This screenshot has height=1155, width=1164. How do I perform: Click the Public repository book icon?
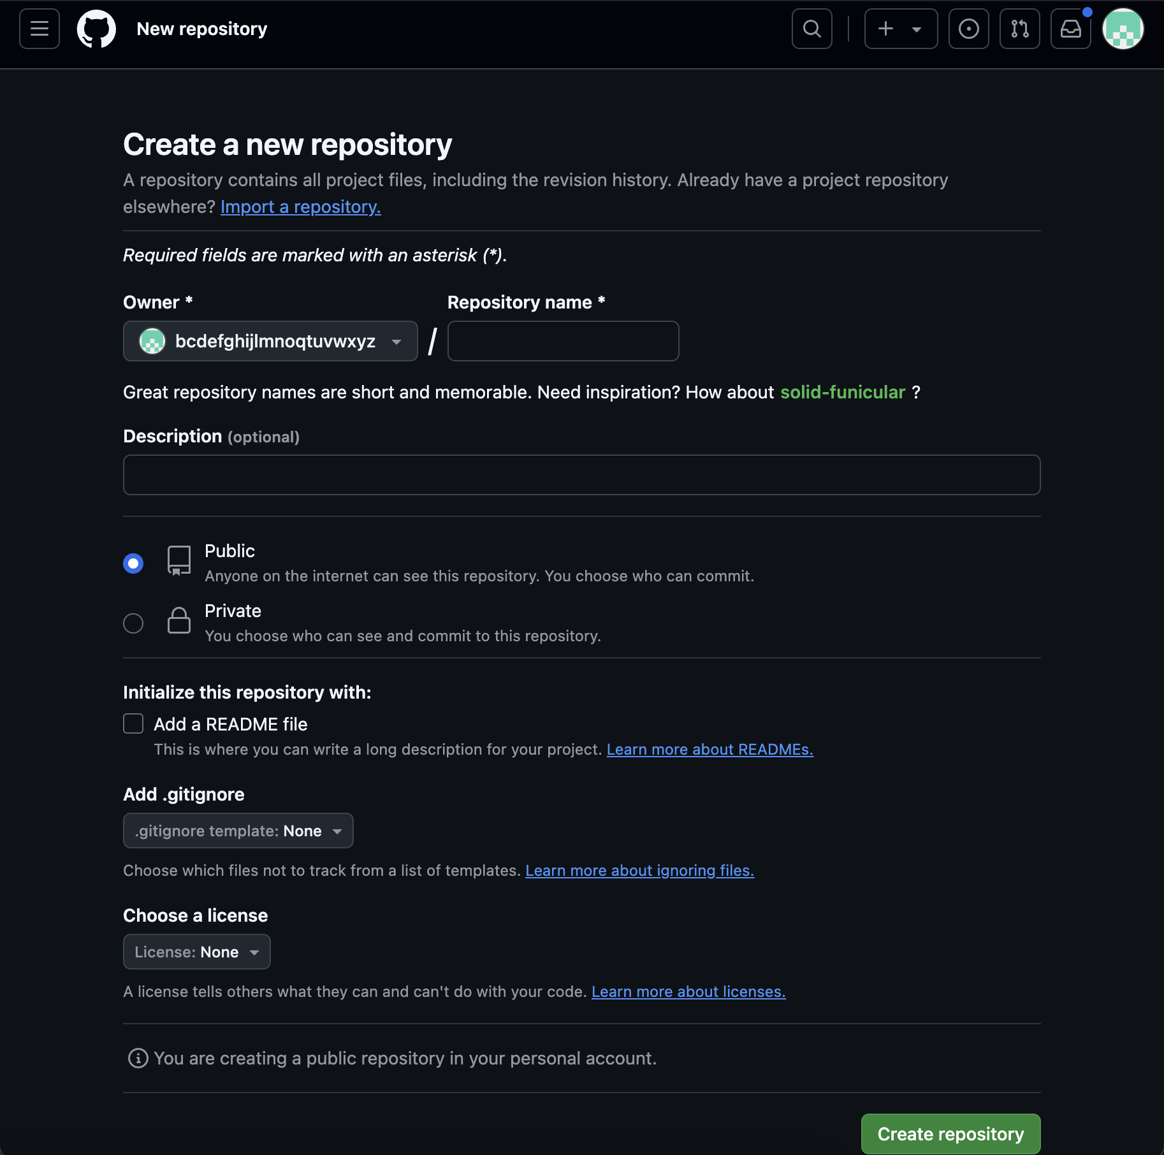[179, 560]
